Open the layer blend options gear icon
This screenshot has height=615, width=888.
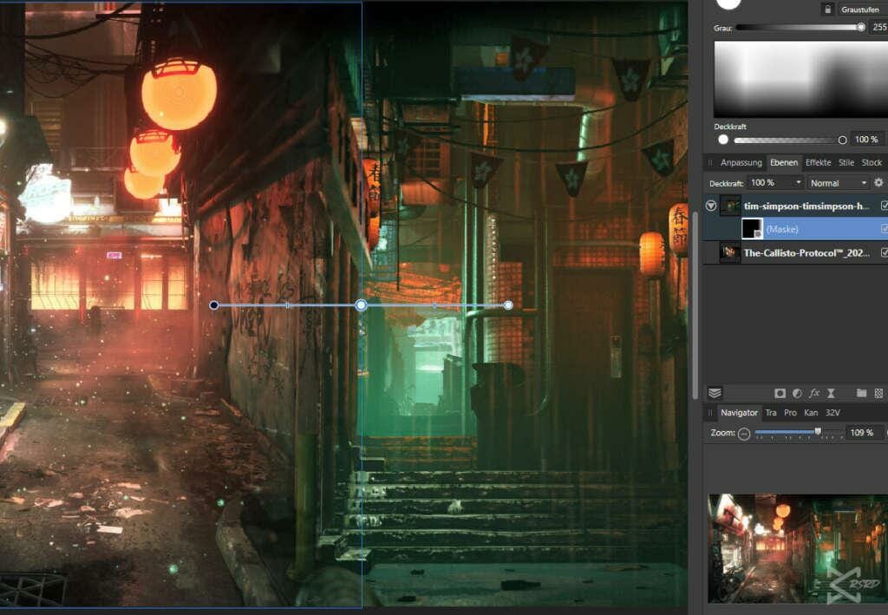pyautogui.click(x=878, y=183)
